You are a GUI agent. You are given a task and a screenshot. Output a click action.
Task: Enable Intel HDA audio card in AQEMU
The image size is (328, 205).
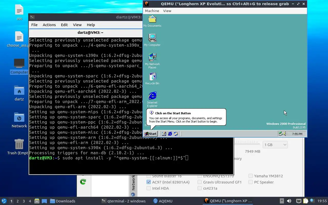point(149,188)
